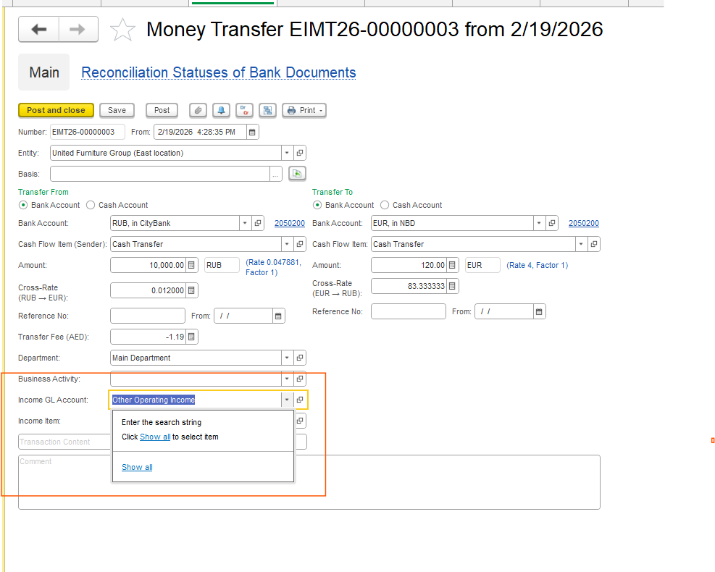Click the fill-from-basis icon next to Basis

297,173
